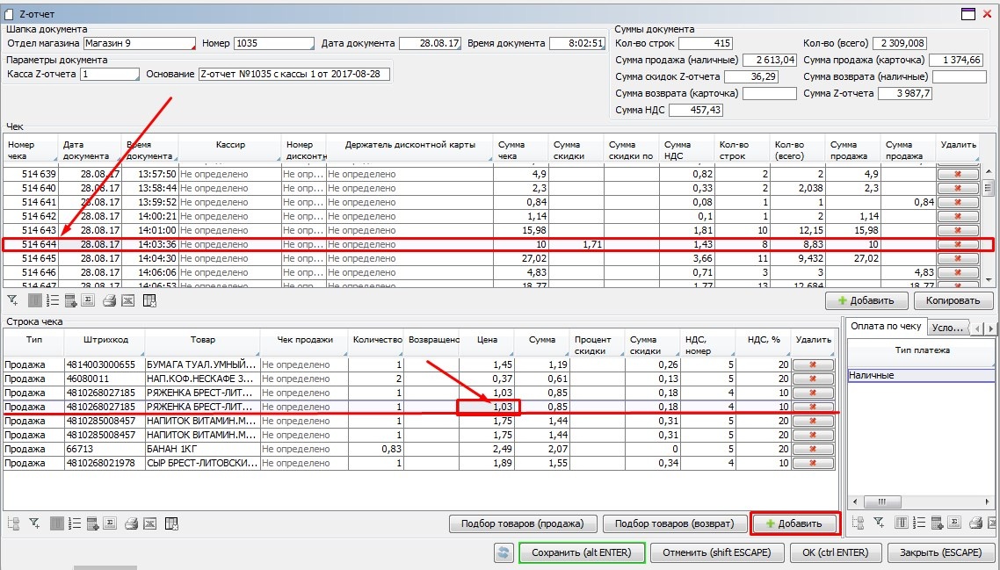Image resolution: width=1000 pixels, height=570 pixels.
Task: Click Сохранить (alt ENTER) button
Action: coord(582,552)
